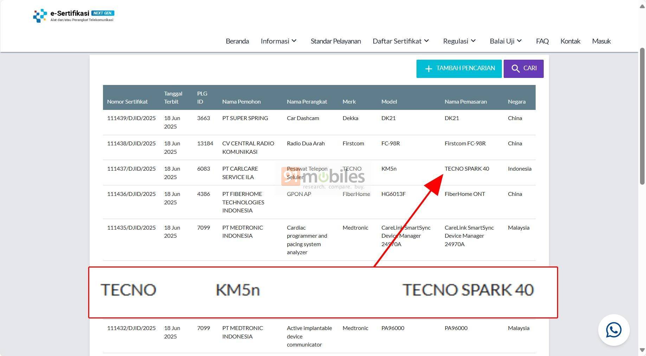Click the FC-98R model cell
This screenshot has width=646, height=356.
point(390,144)
